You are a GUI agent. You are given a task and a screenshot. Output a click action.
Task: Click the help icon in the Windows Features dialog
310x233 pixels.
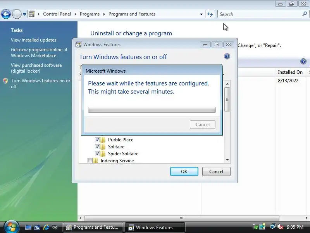(x=227, y=56)
